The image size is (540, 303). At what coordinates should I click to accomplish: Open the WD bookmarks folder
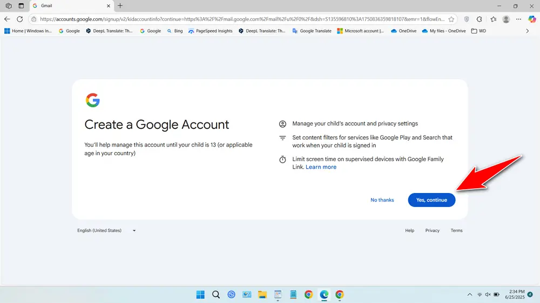pyautogui.click(x=478, y=31)
